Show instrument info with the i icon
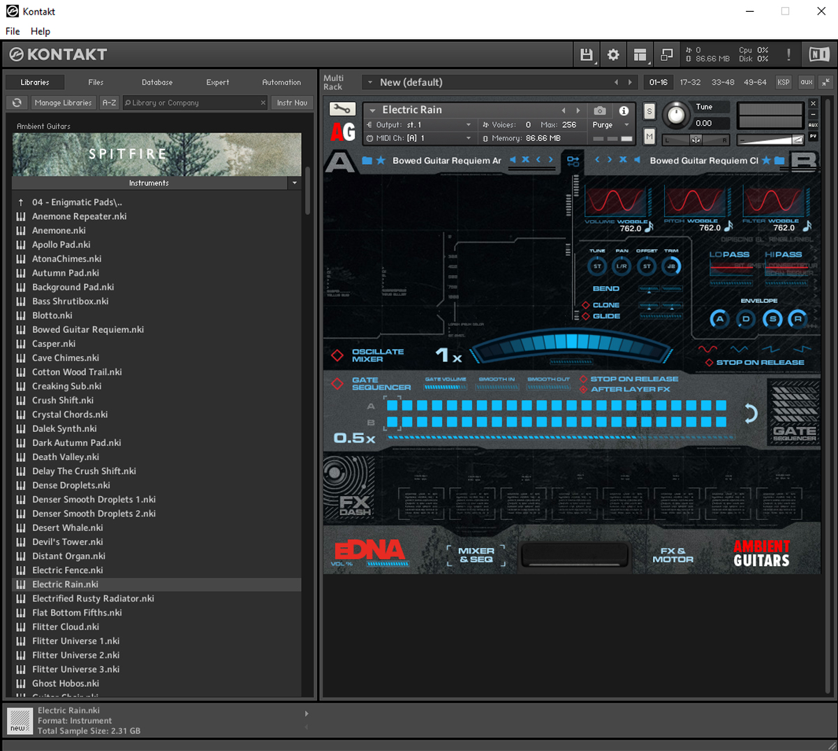 (x=624, y=110)
